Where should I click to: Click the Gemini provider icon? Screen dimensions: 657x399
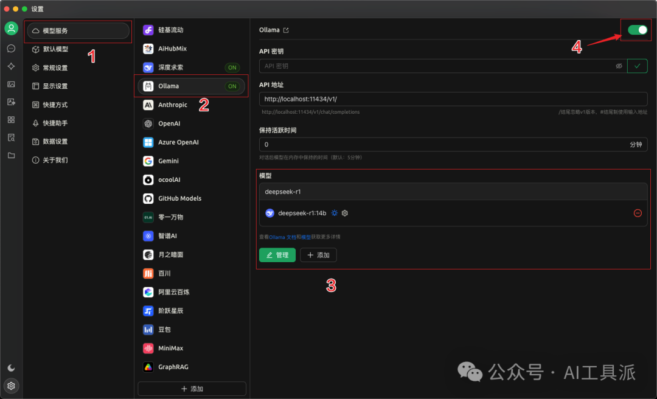148,161
